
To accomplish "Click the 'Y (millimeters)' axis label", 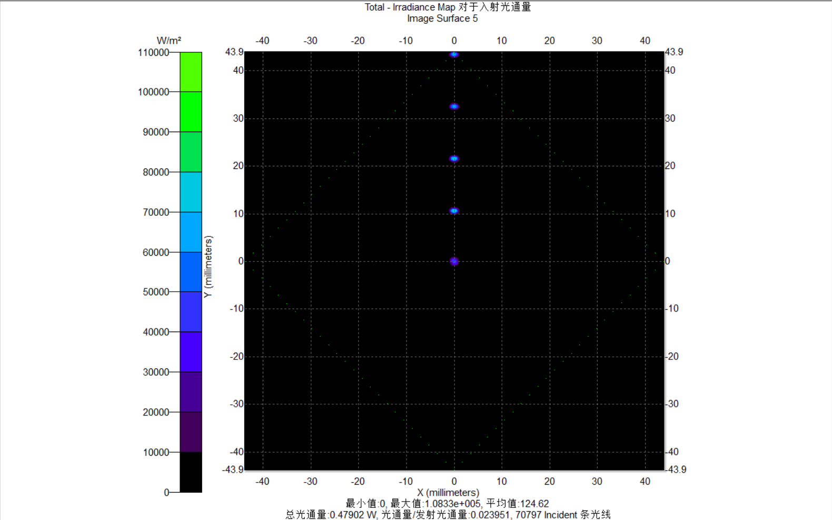I will pos(208,267).
